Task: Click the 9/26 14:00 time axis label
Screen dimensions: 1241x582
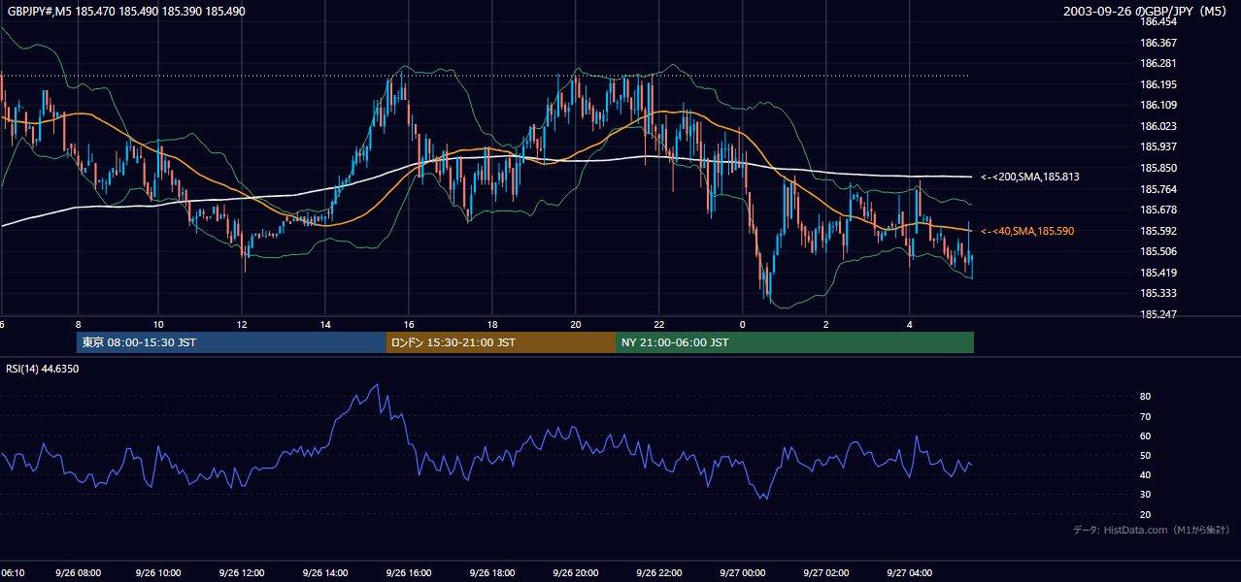Action: (327, 573)
